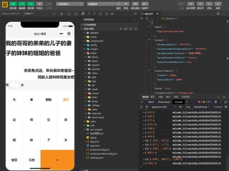Open the 消息 notifications bell

tap(218, 4)
